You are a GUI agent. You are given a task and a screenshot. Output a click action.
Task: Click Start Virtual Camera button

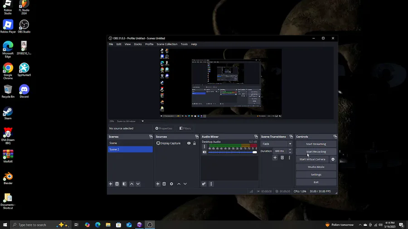click(312, 159)
